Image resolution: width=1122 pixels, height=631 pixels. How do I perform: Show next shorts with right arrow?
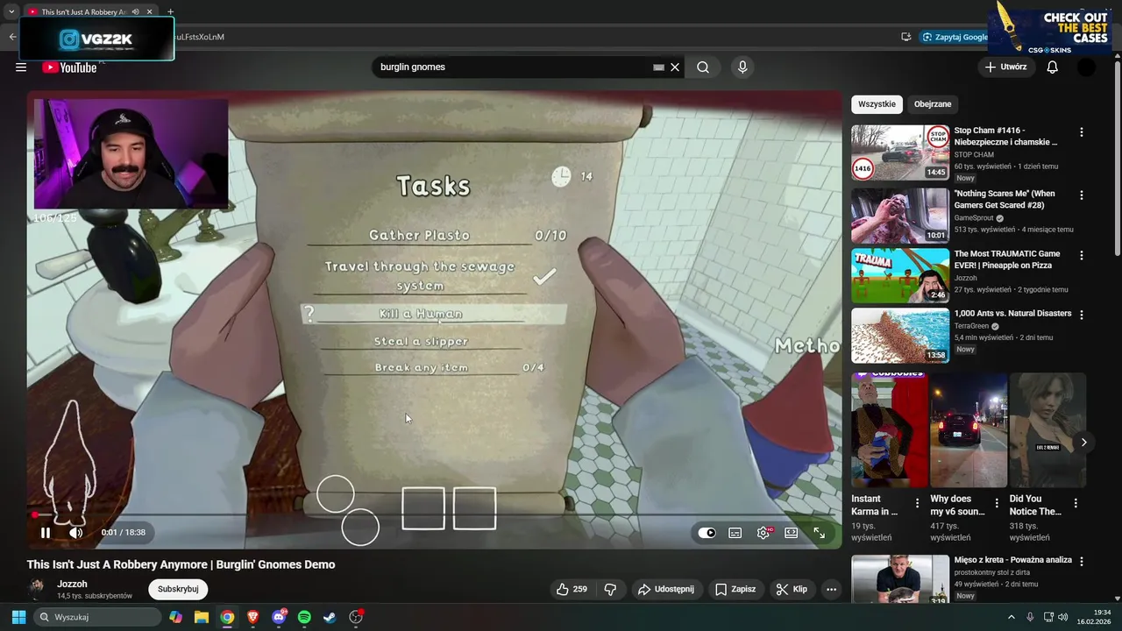1083,443
